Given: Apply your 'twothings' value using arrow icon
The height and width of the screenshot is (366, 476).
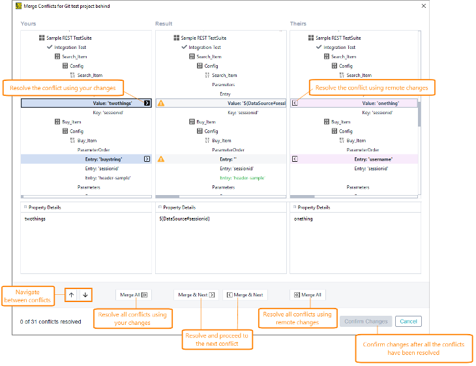Looking at the screenshot, I should [147, 103].
